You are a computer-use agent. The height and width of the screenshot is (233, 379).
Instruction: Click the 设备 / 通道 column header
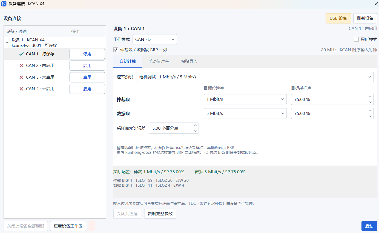pyautogui.click(x=16, y=32)
